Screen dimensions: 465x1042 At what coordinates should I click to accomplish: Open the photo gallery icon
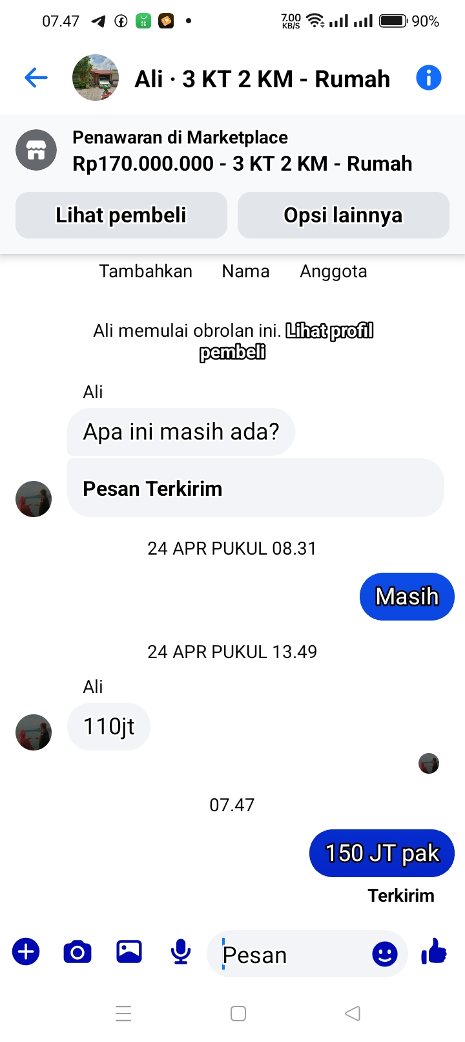pyautogui.click(x=129, y=952)
